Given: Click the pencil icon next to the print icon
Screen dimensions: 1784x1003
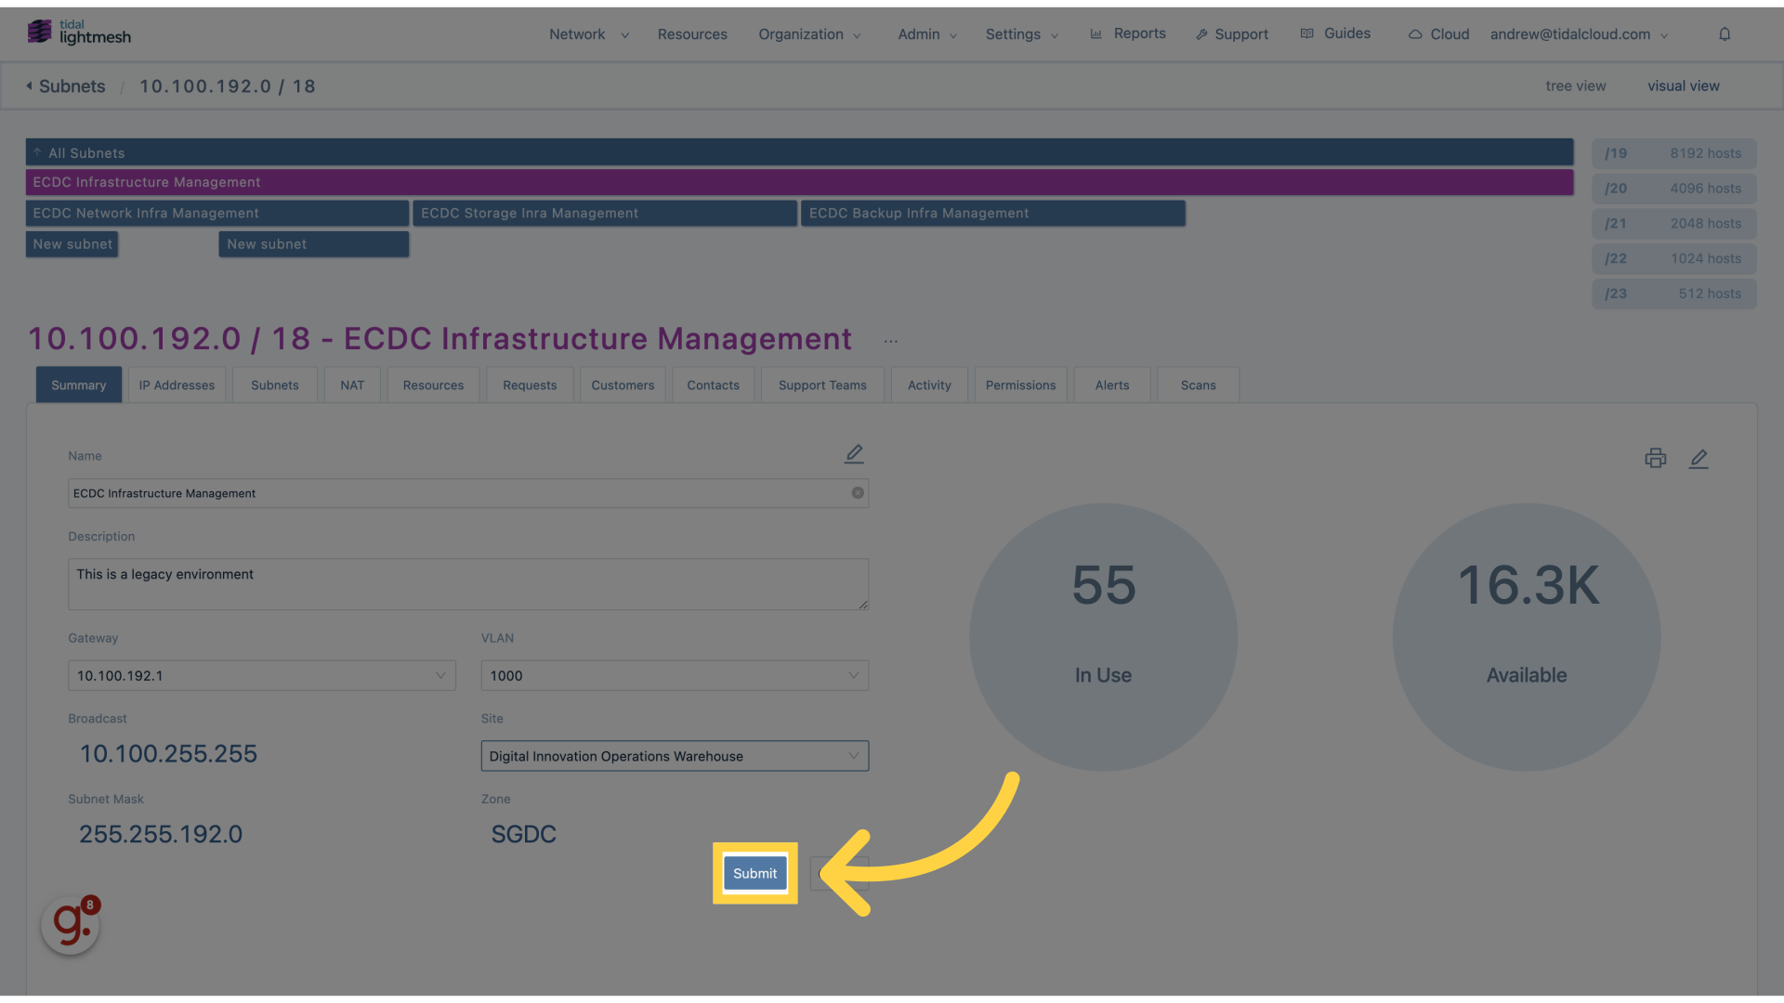Looking at the screenshot, I should (x=1699, y=459).
